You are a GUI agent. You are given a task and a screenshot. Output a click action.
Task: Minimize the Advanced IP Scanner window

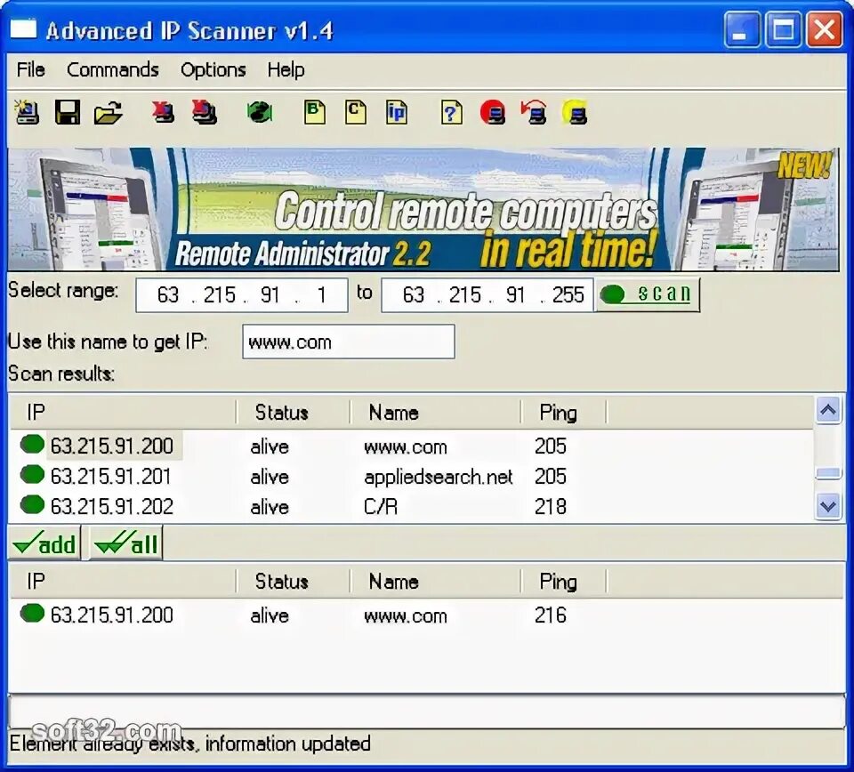(x=741, y=29)
